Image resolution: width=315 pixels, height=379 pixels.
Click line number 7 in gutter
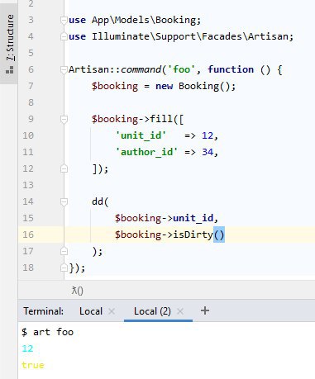click(31, 86)
